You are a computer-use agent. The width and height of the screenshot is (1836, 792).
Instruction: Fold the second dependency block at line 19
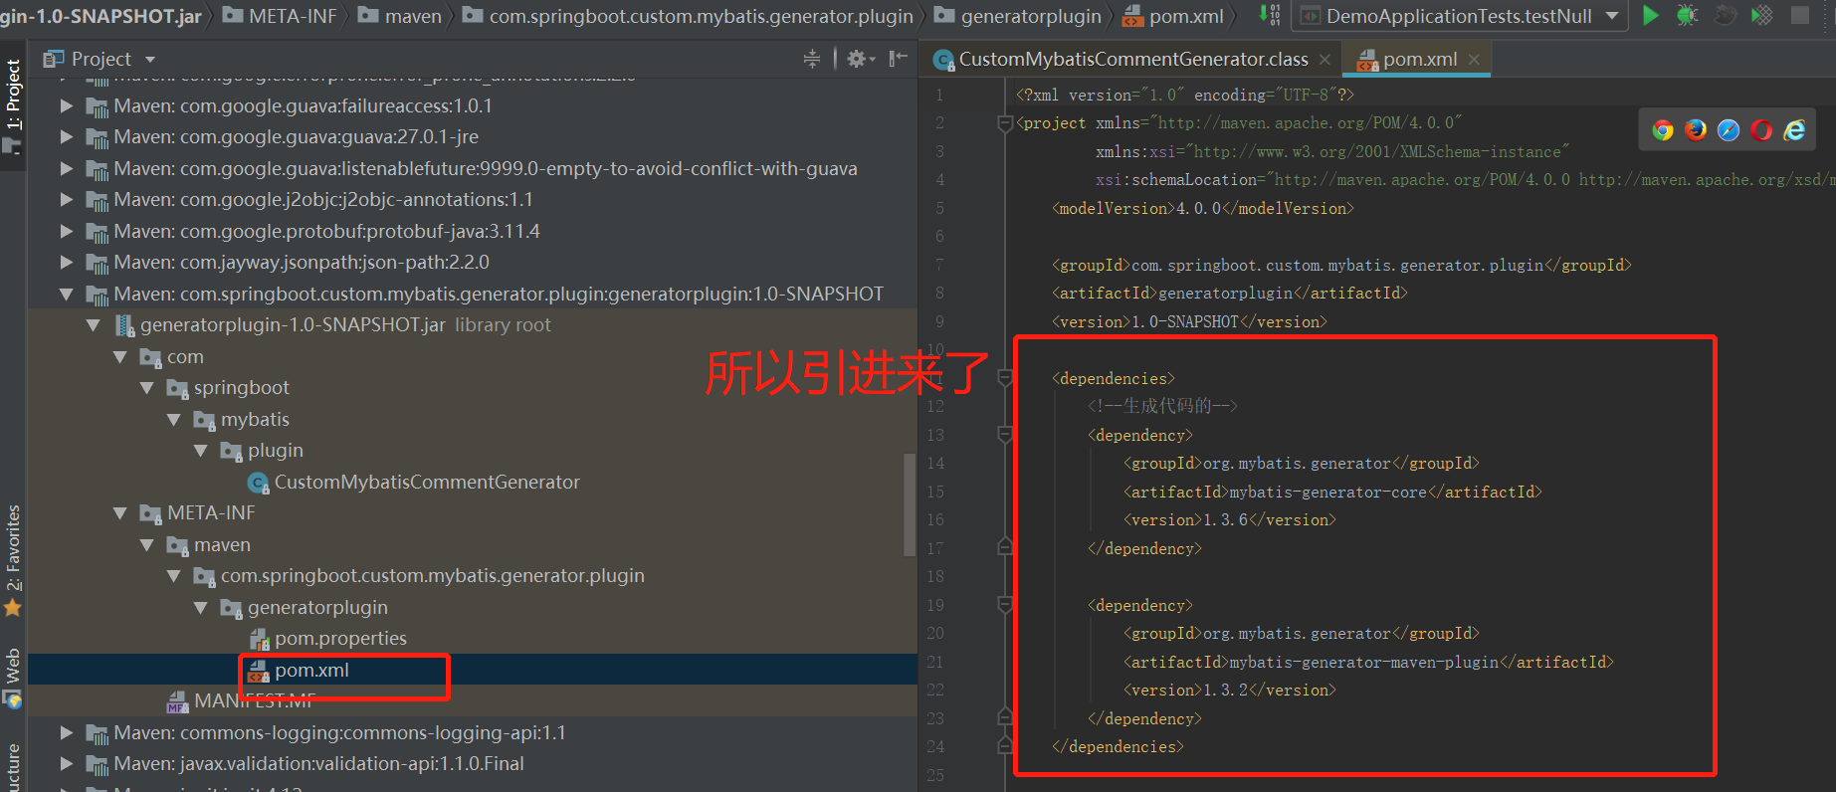(1005, 605)
